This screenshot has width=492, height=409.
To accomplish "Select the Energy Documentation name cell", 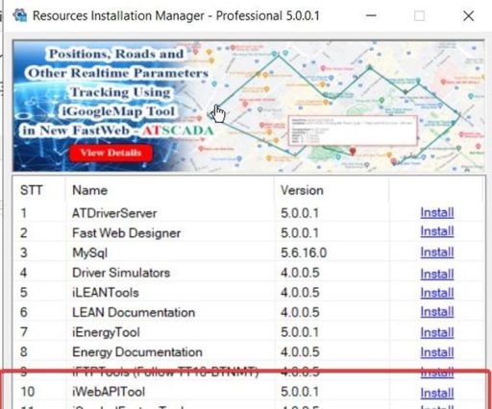I will (x=137, y=352).
